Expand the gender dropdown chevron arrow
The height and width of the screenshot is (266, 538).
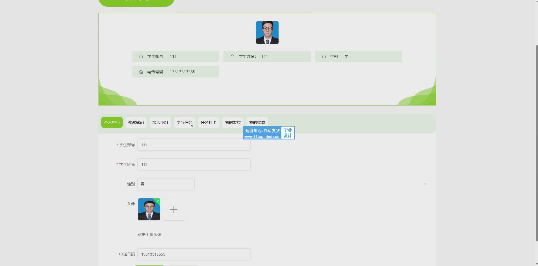(x=425, y=184)
